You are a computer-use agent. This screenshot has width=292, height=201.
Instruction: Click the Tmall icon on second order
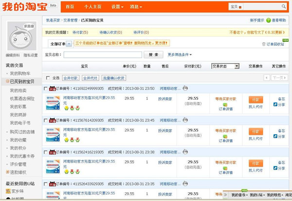click(52, 120)
